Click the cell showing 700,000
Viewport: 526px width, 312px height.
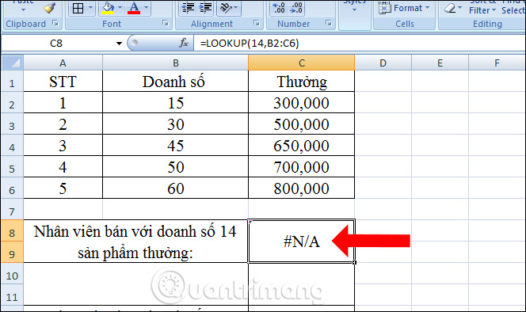pyautogui.click(x=302, y=167)
